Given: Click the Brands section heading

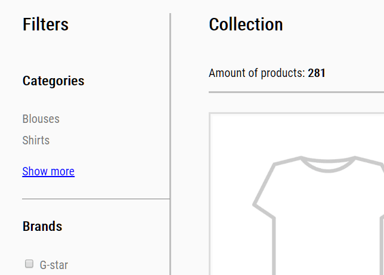Looking at the screenshot, I should (x=42, y=226).
